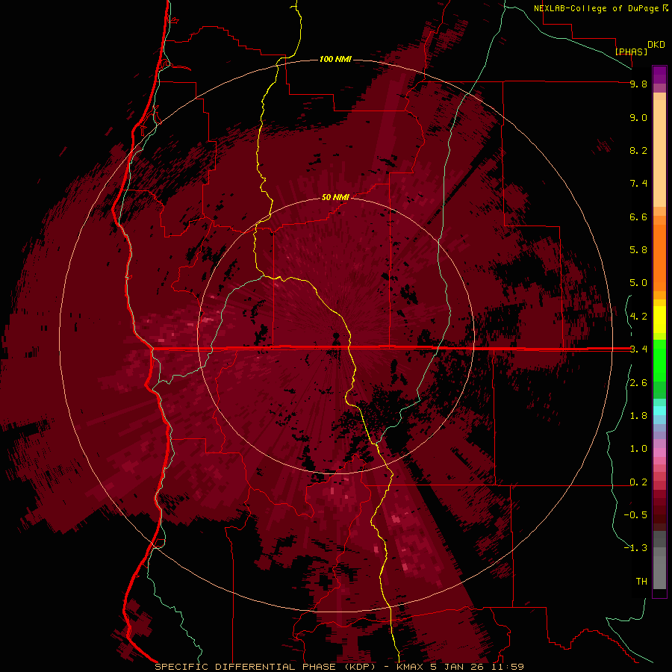Click the 11:59 timestamp in the caption
The image size is (672, 672).
[x=508, y=667]
